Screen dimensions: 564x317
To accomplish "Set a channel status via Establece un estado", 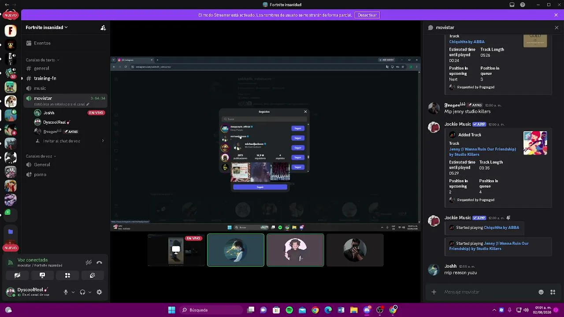I will tap(62, 104).
